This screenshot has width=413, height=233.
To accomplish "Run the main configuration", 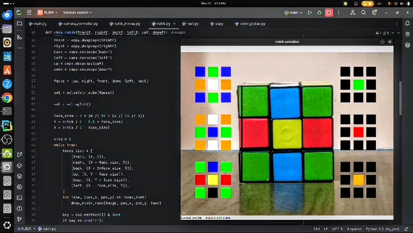I will point(310,13).
